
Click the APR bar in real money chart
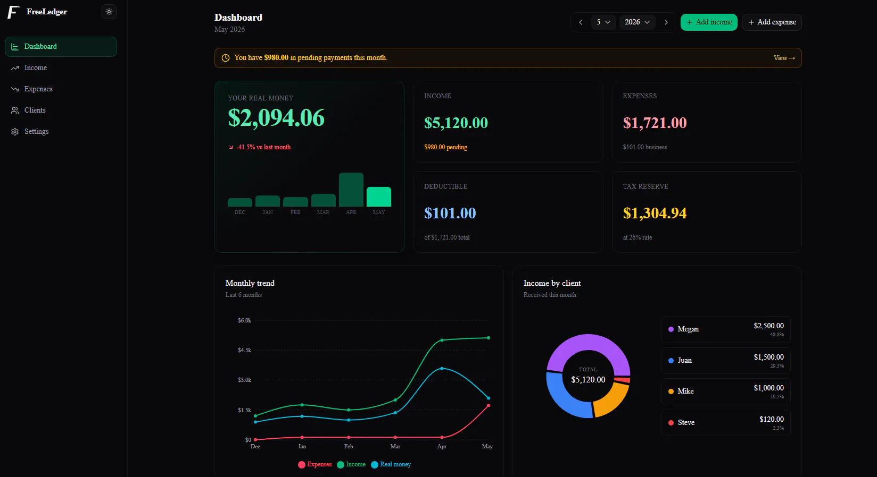pyautogui.click(x=351, y=190)
